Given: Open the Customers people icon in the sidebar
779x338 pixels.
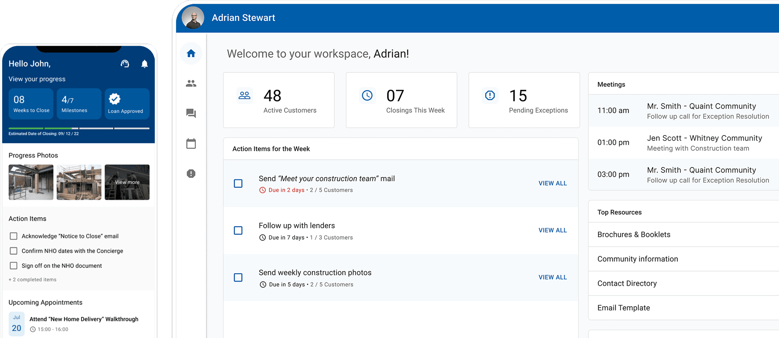Looking at the screenshot, I should (191, 84).
